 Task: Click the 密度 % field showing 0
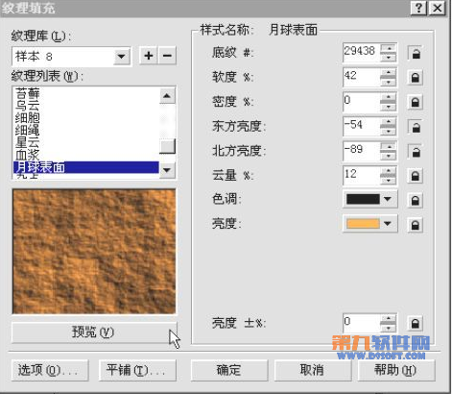pyautogui.click(x=362, y=102)
